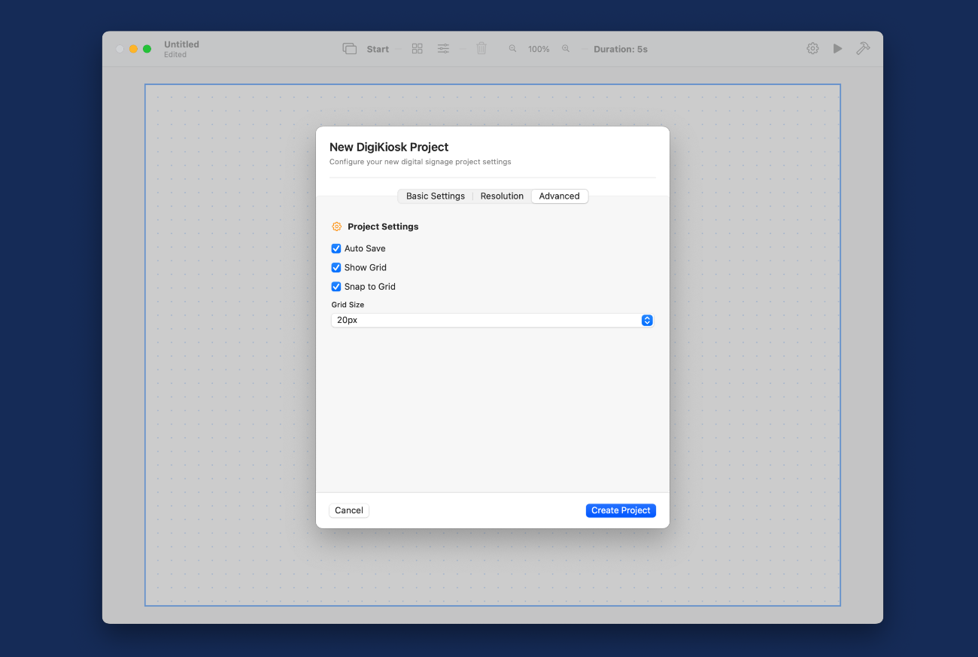Image resolution: width=978 pixels, height=657 pixels.
Task: Click the trash delete icon
Action: (x=481, y=48)
